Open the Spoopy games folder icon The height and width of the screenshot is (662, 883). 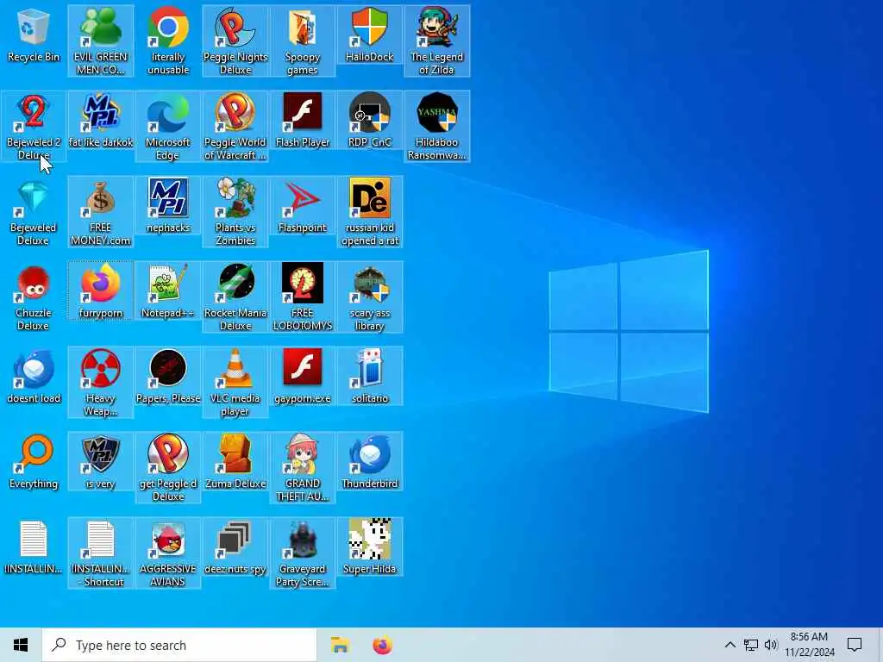pos(303,41)
